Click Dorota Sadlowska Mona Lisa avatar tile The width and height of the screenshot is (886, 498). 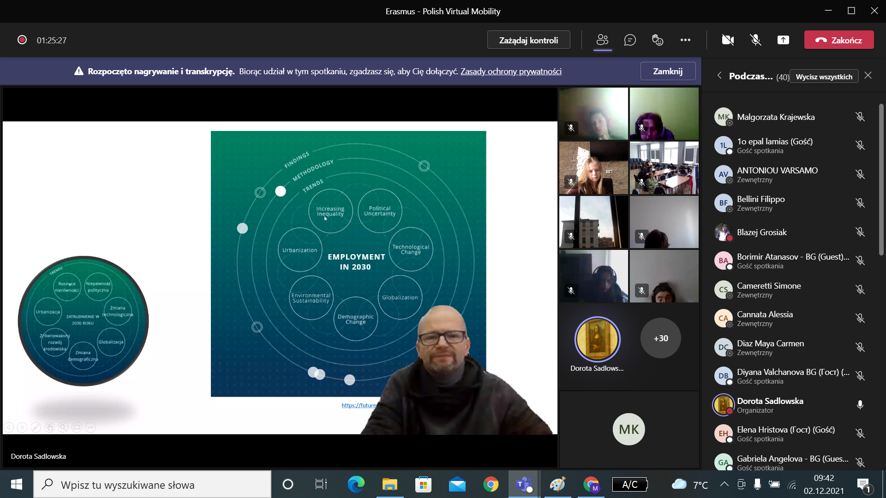(597, 339)
